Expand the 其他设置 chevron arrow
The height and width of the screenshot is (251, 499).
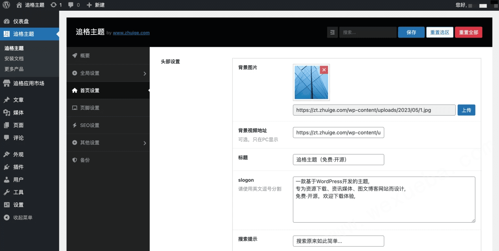[145, 143]
